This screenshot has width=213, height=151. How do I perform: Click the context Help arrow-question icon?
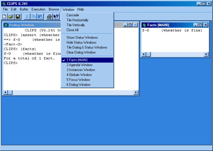tap(56, 17)
